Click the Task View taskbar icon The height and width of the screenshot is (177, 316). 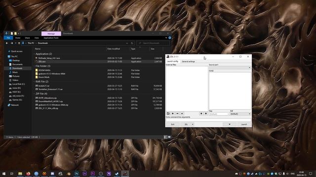pos(12,174)
